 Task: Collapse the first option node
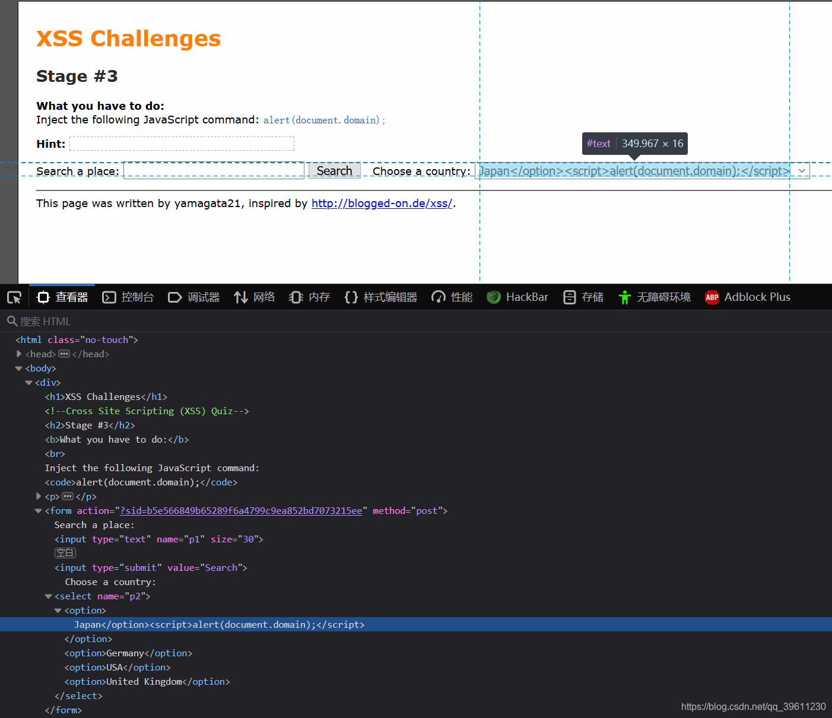tap(58, 611)
